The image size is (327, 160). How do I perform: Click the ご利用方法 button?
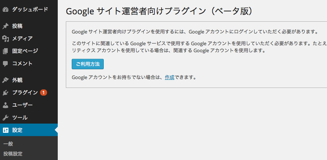[x=88, y=64]
